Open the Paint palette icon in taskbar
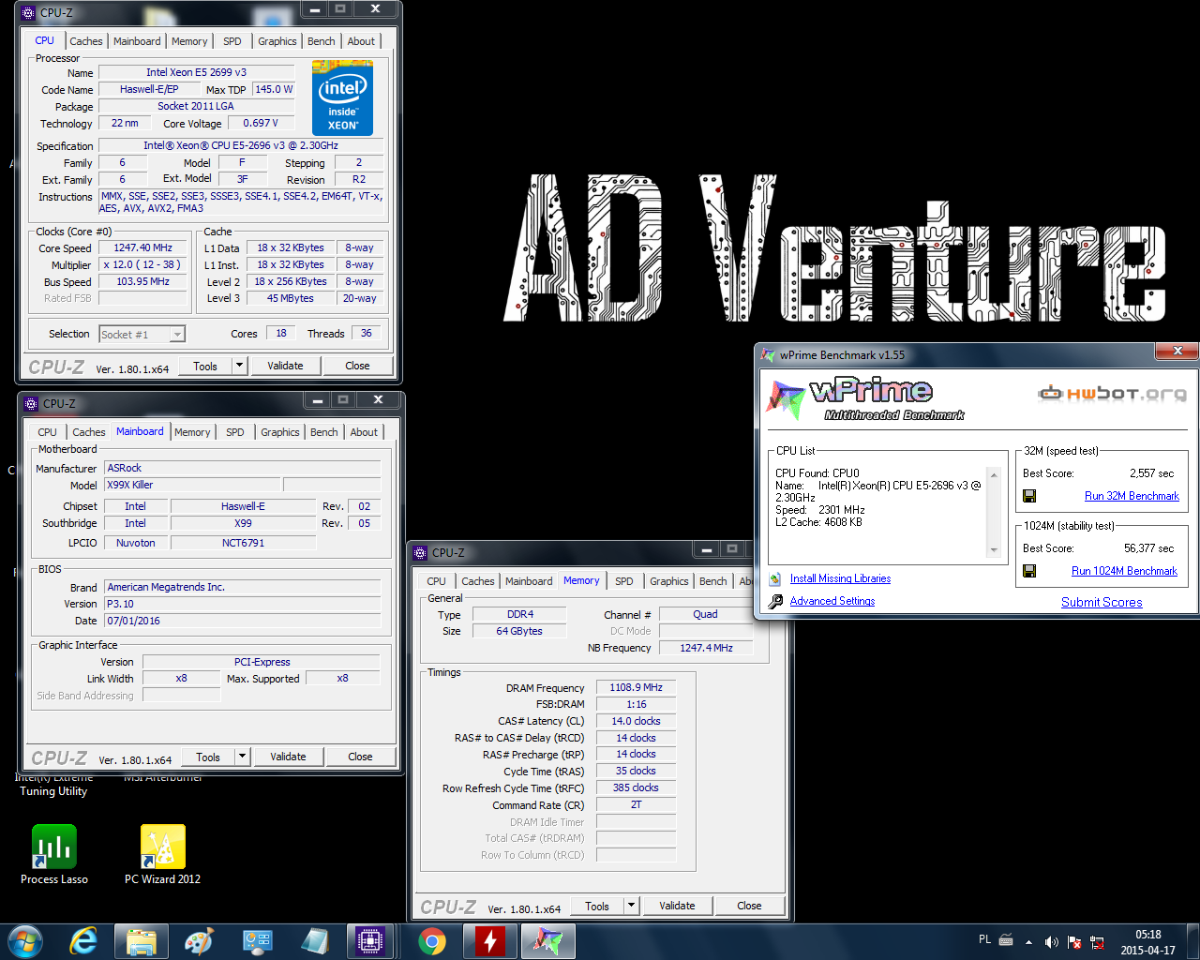 coord(199,941)
